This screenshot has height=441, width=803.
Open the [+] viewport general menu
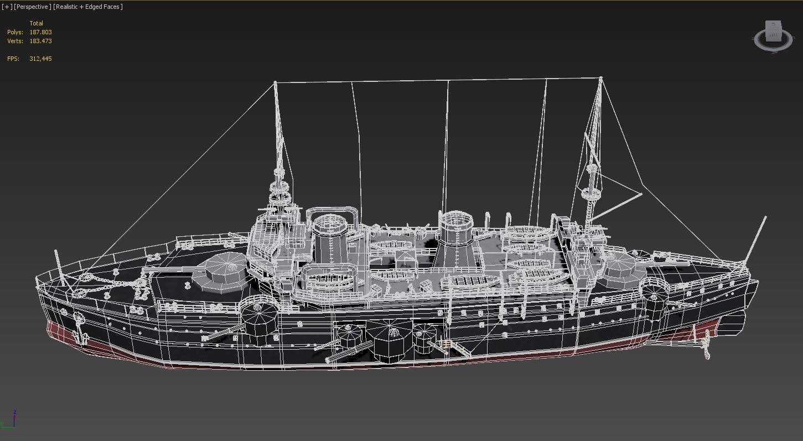pyautogui.click(x=7, y=7)
